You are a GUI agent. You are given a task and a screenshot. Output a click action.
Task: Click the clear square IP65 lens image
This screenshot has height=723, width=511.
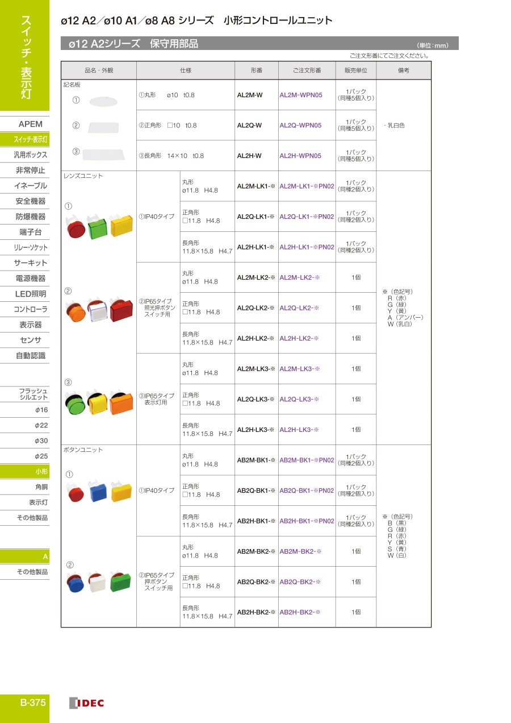click(x=98, y=313)
